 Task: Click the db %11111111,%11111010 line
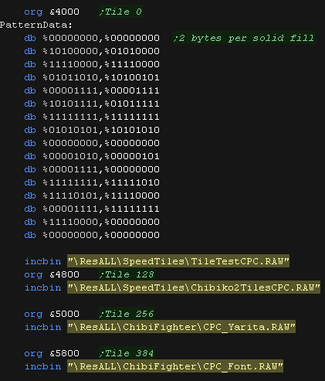tap(92, 182)
